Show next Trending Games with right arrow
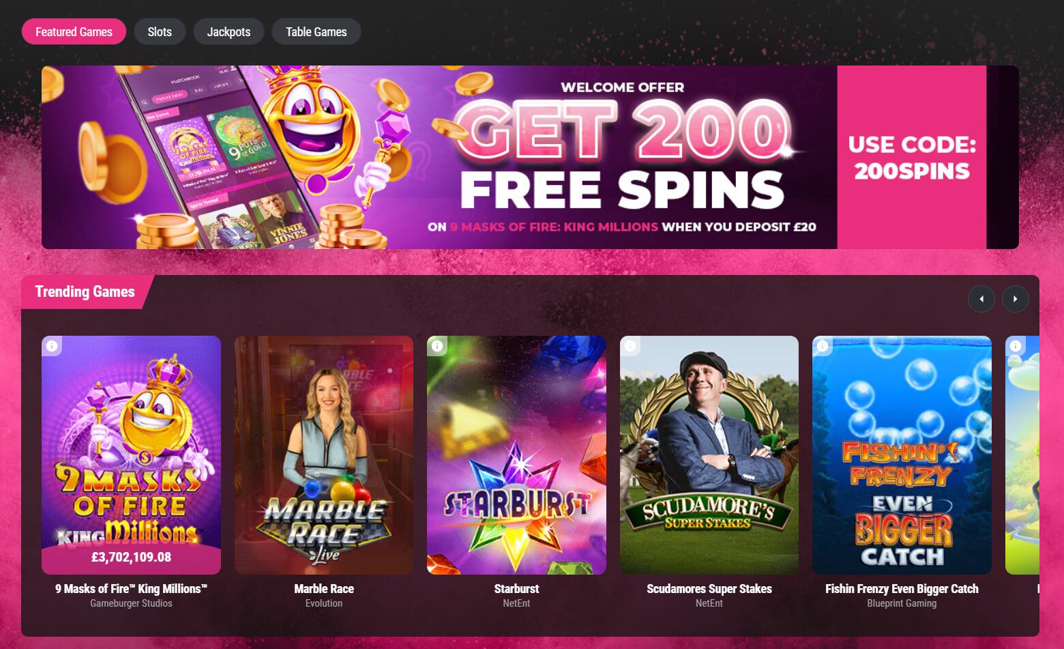Image resolution: width=1064 pixels, height=649 pixels. 1015,299
